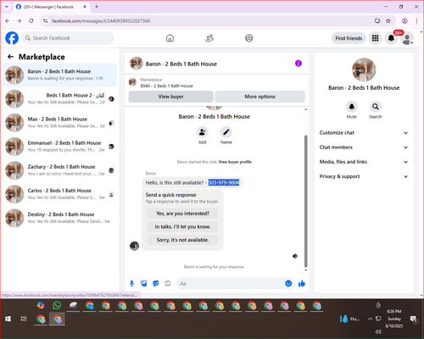Open the apps grid menu icon
Image resolution: width=424 pixels, height=339 pixels.
(x=375, y=38)
